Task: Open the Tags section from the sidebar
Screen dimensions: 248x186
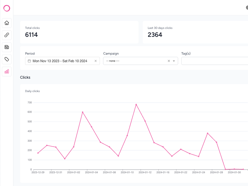Action: click(7, 59)
